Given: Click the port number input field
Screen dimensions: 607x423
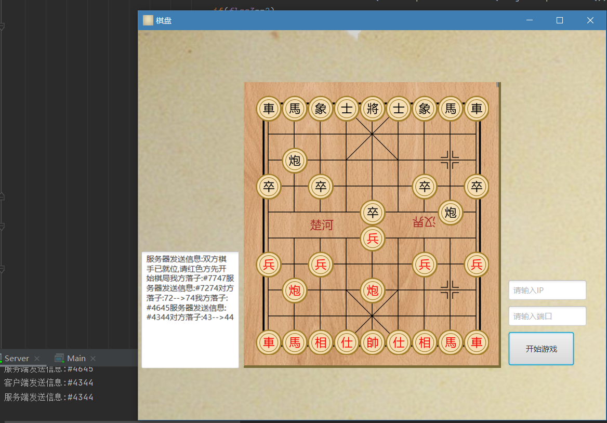Looking at the screenshot, I should (547, 316).
